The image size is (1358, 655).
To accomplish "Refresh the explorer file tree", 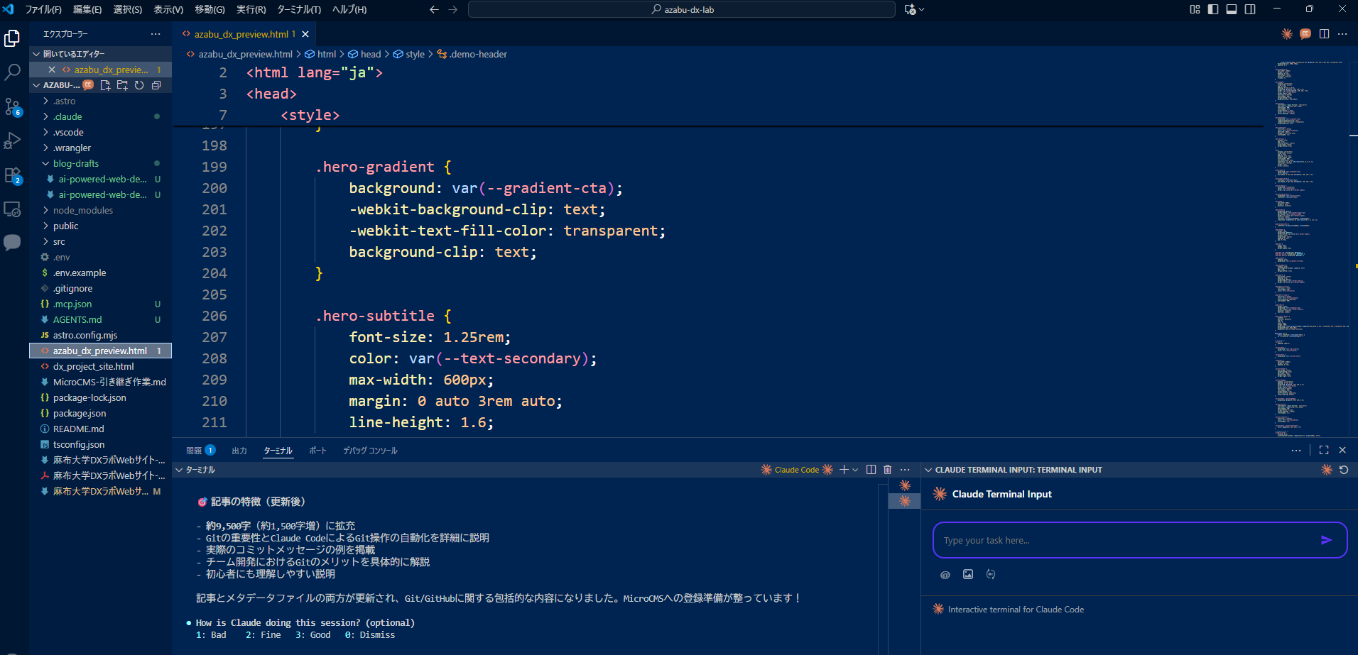I will click(x=139, y=85).
